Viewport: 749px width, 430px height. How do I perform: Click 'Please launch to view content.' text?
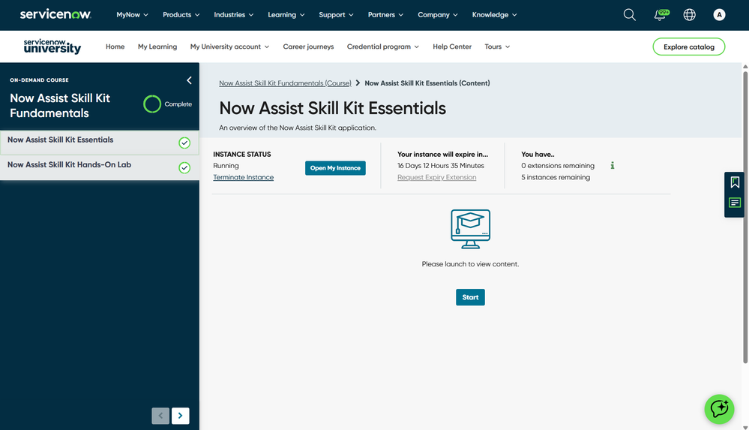(x=470, y=264)
